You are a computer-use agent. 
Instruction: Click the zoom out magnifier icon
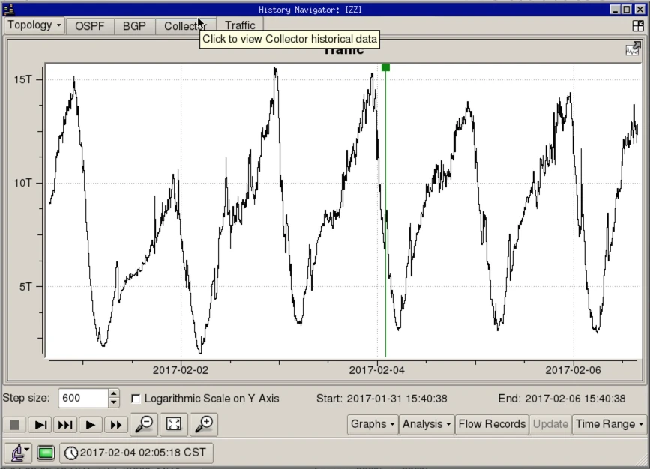click(143, 424)
